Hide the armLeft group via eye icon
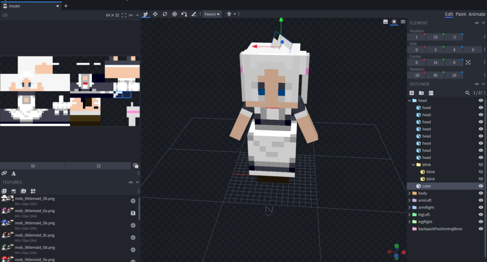This screenshot has height=262, width=487. pos(480,200)
